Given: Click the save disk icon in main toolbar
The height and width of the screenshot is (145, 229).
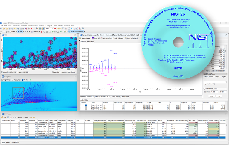Looking at the screenshot, I should [10, 28].
